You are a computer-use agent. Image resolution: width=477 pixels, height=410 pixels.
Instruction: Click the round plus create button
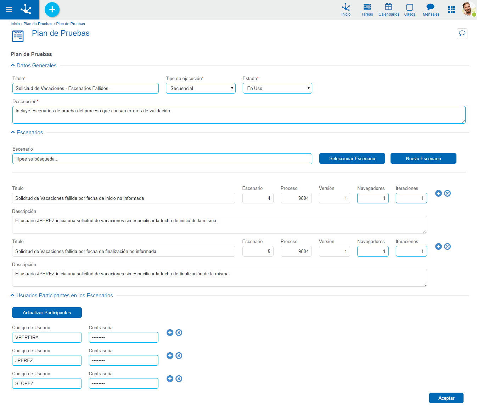(52, 10)
